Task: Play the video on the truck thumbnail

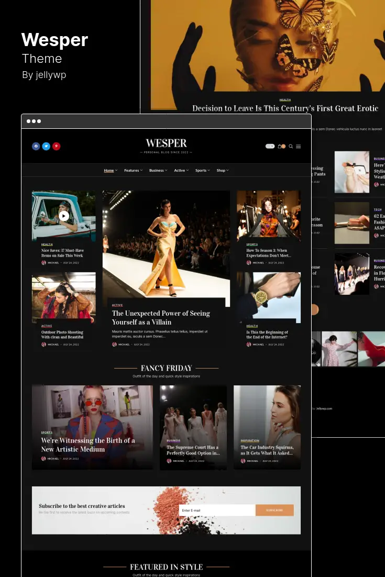Action: click(x=64, y=216)
